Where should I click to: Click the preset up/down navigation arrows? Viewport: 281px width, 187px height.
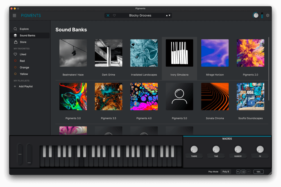click(x=168, y=15)
